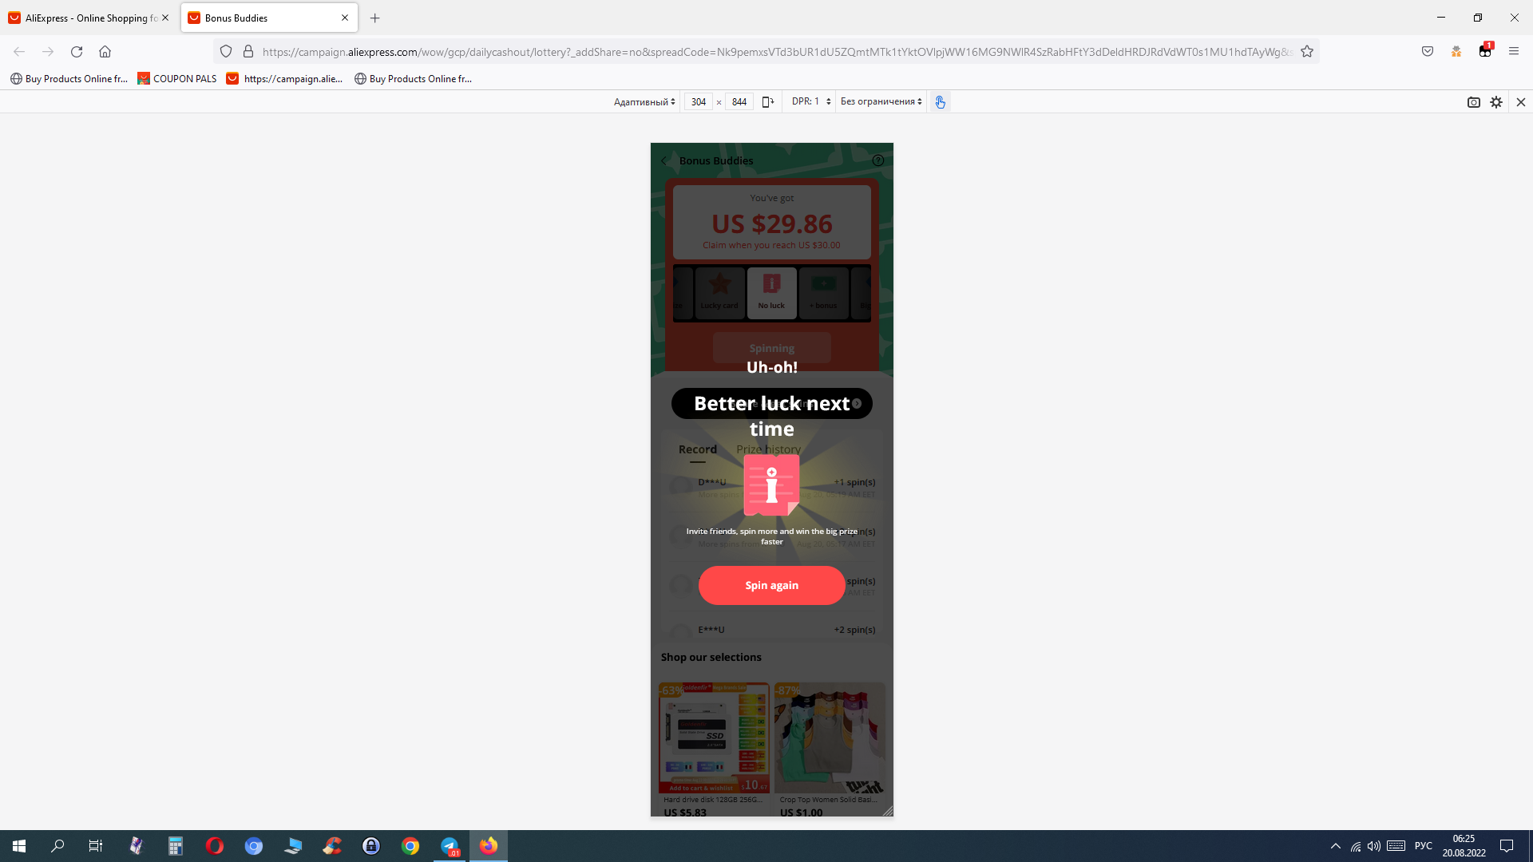Open the DPR dropdown
1533x862 pixels.
(x=811, y=102)
